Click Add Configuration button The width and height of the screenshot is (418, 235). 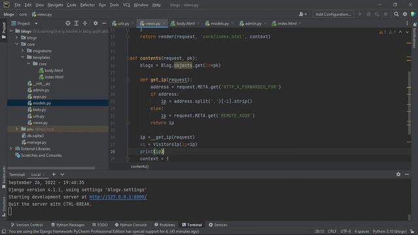coord(333,14)
